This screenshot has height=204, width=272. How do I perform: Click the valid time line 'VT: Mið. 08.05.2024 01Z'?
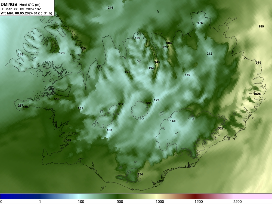click(x=20, y=13)
